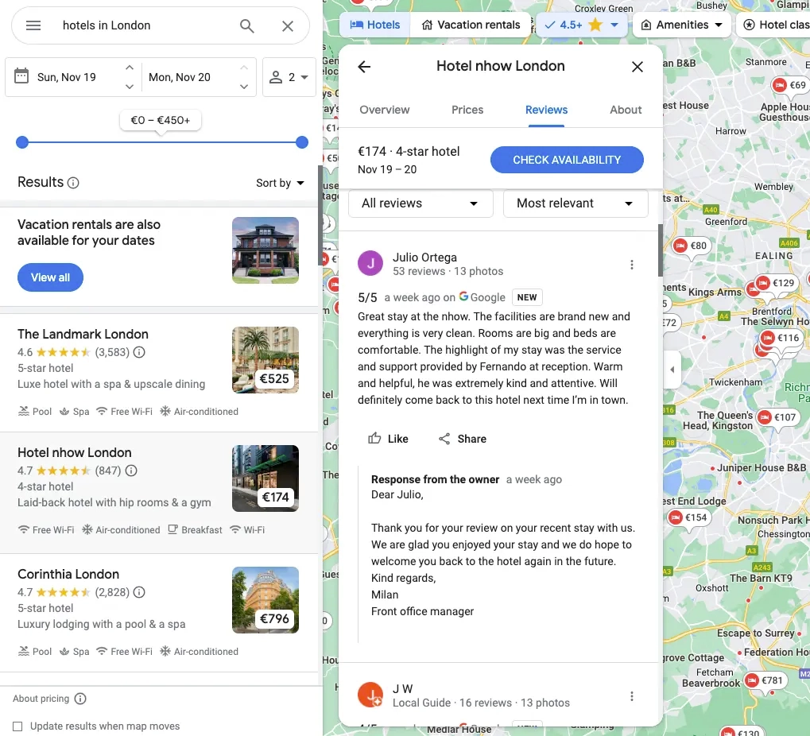Advance check-out date with down chevron

point(244,87)
